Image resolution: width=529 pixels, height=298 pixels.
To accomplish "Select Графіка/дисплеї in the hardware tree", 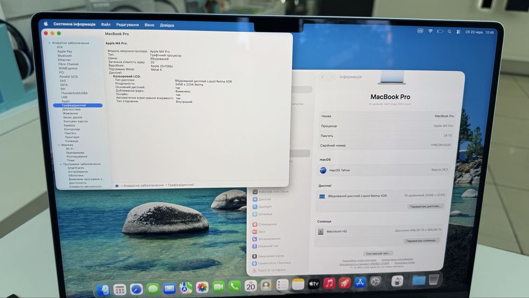I will point(78,105).
